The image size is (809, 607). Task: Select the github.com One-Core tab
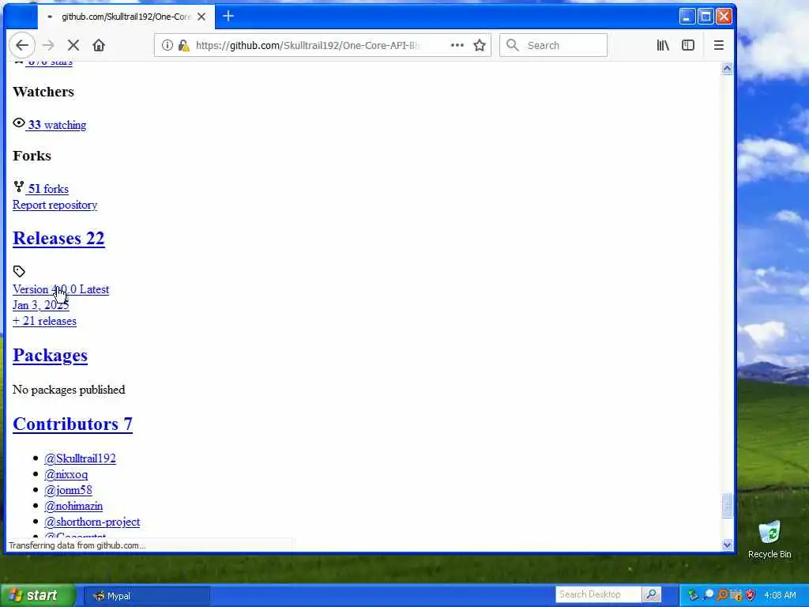(x=126, y=17)
